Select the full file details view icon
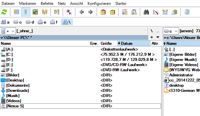This screenshot has height=116, width=200. (26, 12)
